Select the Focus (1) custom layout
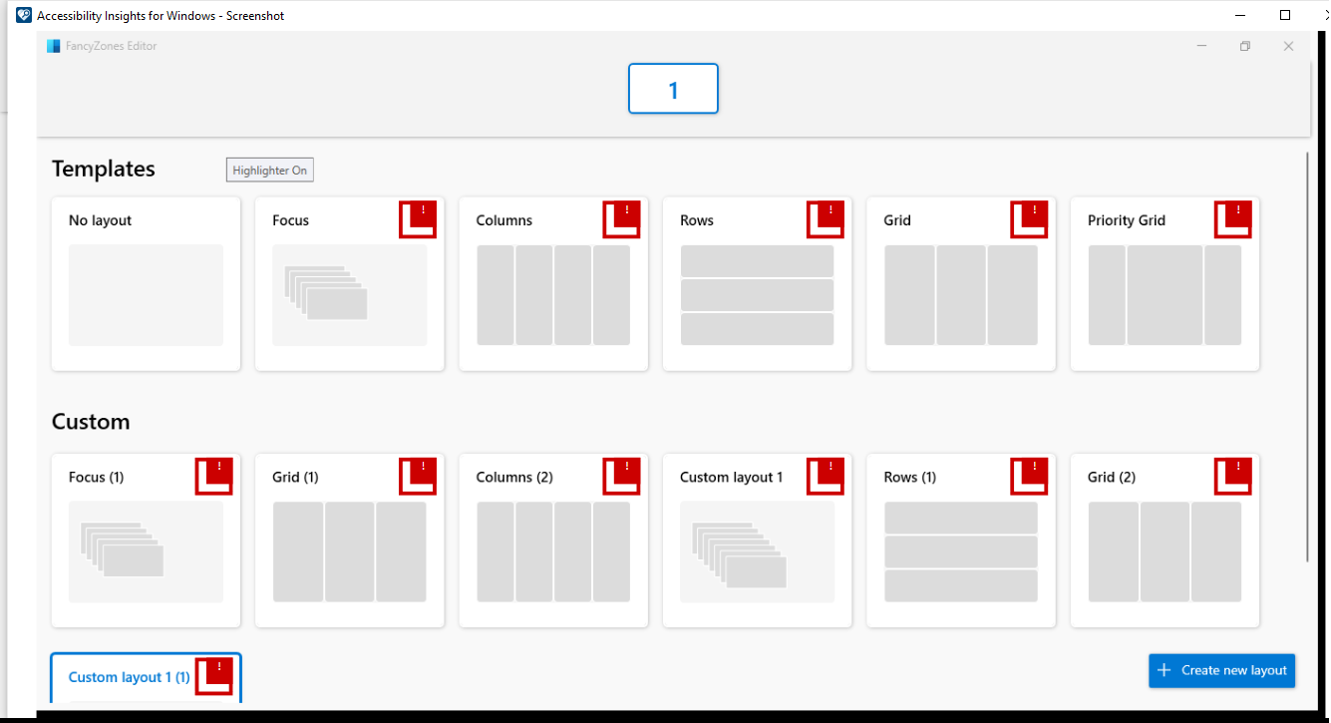 coord(146,541)
